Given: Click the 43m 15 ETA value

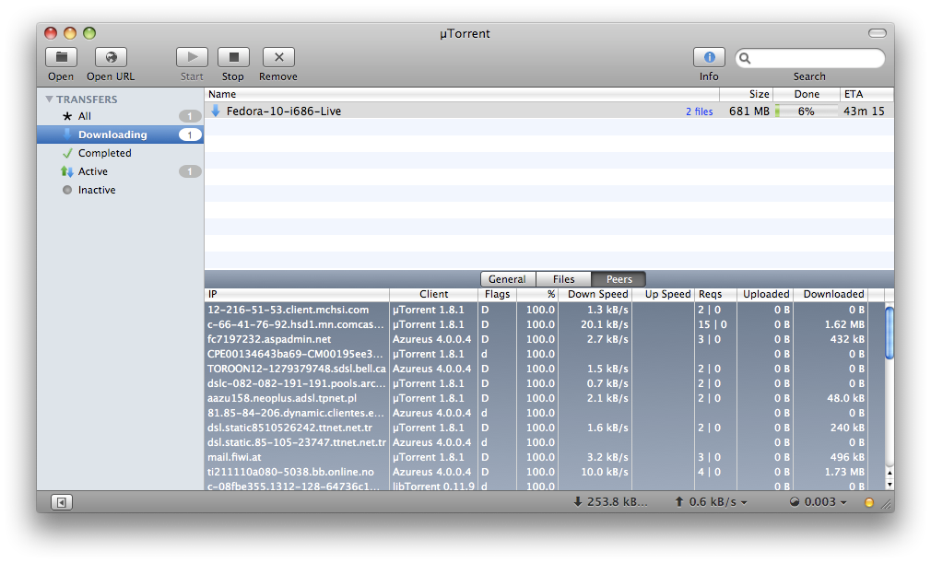Looking at the screenshot, I should pos(864,111).
